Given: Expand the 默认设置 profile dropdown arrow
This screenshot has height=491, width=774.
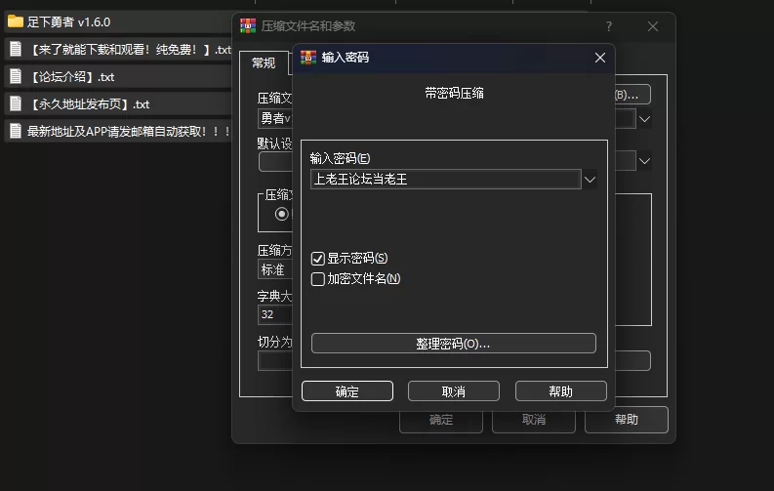Looking at the screenshot, I should coord(644,161).
